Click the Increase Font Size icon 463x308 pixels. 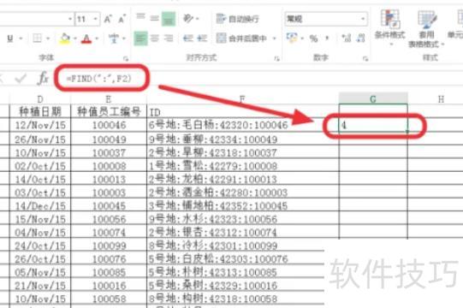[x=108, y=19]
